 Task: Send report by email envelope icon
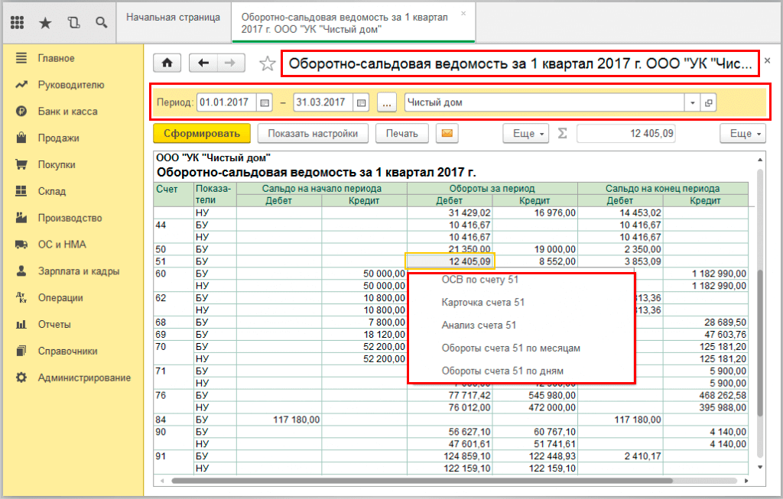(x=447, y=133)
